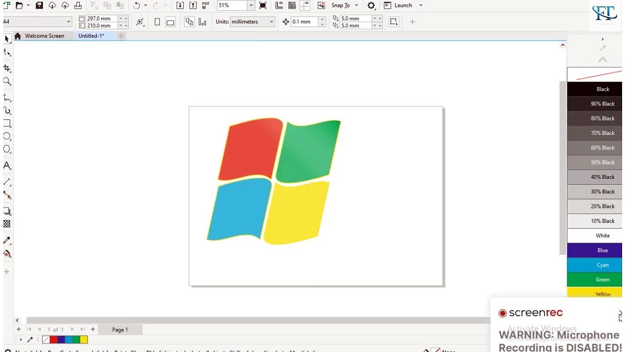Click the Full-screen preview icon
Screen dimensions: 626x352
click(263, 5)
